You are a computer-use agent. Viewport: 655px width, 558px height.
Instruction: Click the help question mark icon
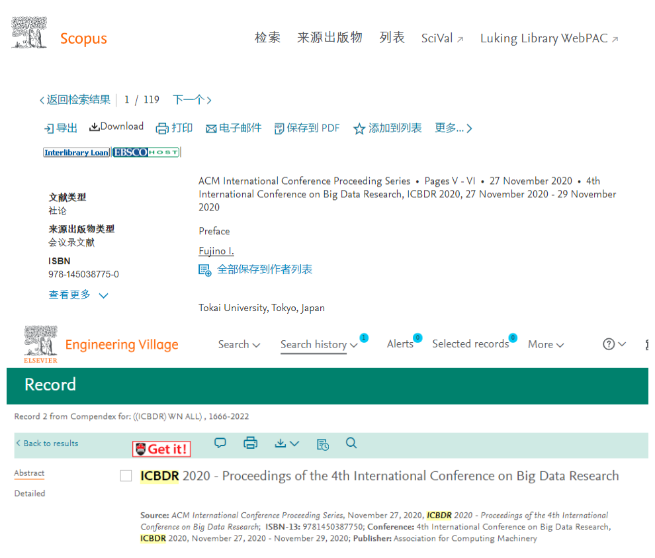pos(609,344)
